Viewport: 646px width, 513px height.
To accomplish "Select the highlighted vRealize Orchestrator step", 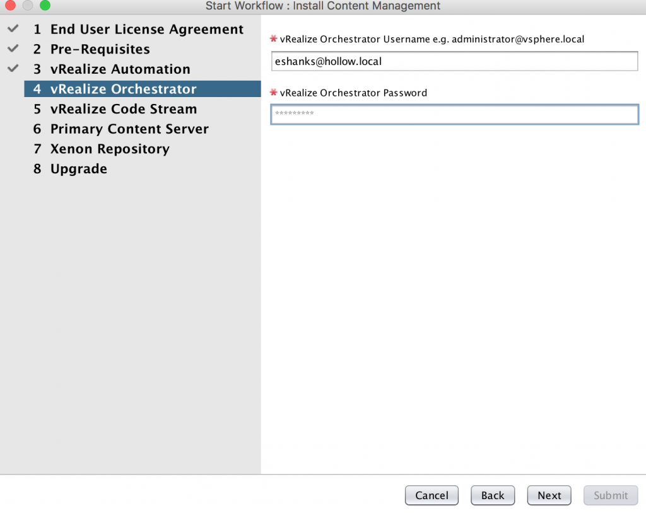I will 123,89.
